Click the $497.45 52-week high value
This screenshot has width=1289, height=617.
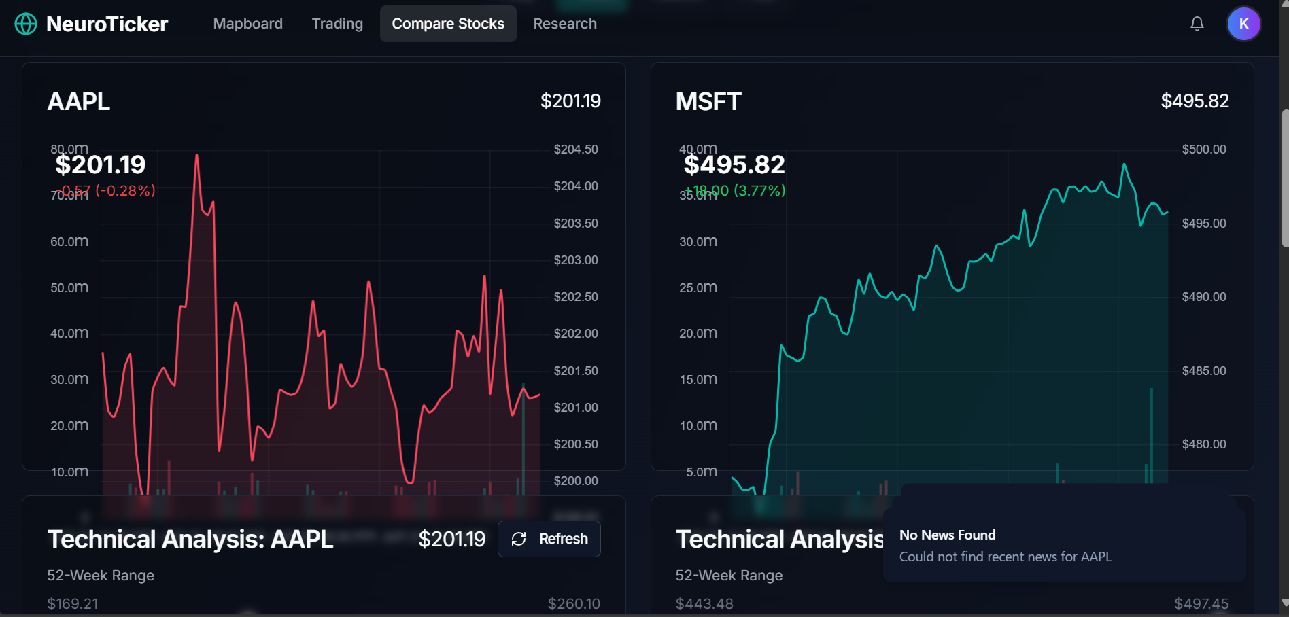pyautogui.click(x=1201, y=603)
